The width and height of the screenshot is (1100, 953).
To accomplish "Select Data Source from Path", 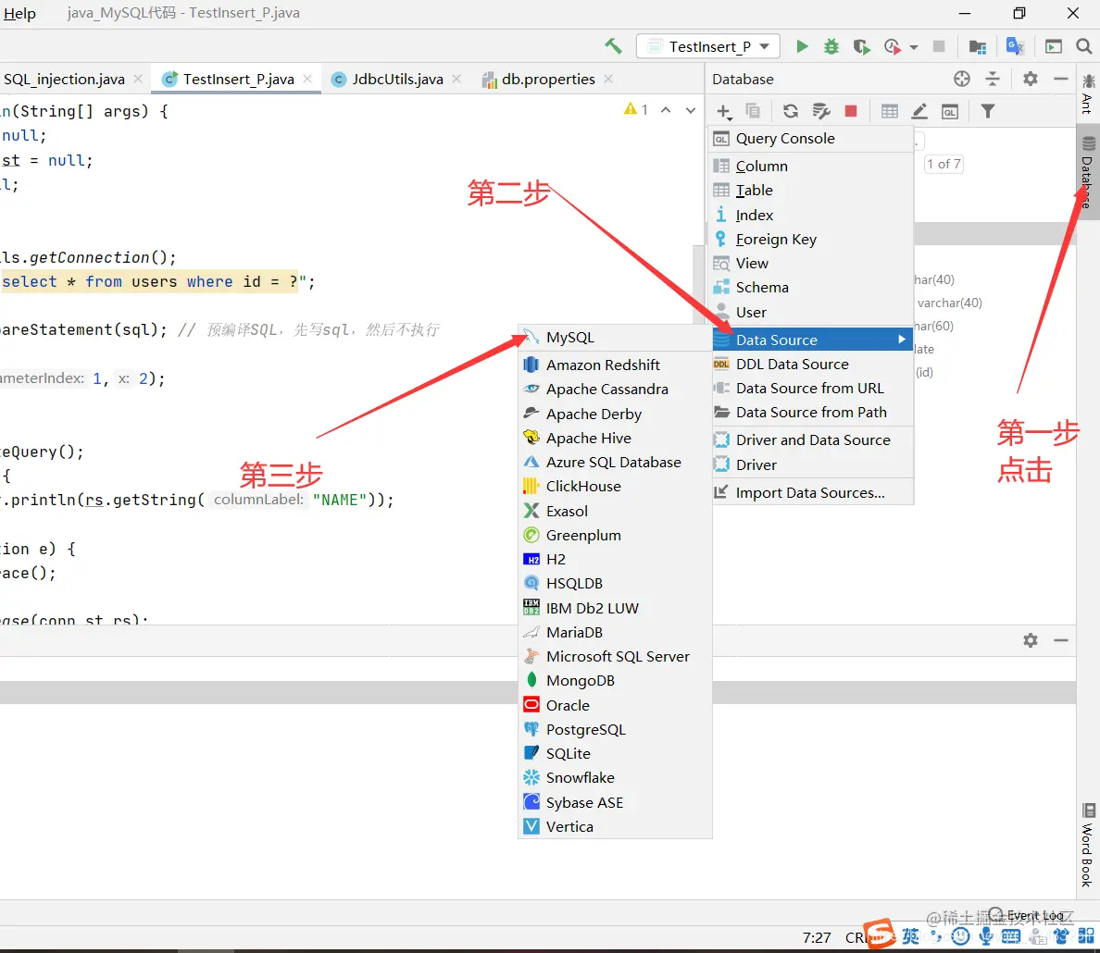I will click(x=812, y=413).
